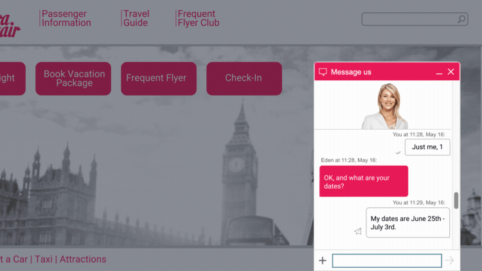This screenshot has height=271, width=482.
Task: Click the chat window scrollbar thumb
Action: pos(456,200)
